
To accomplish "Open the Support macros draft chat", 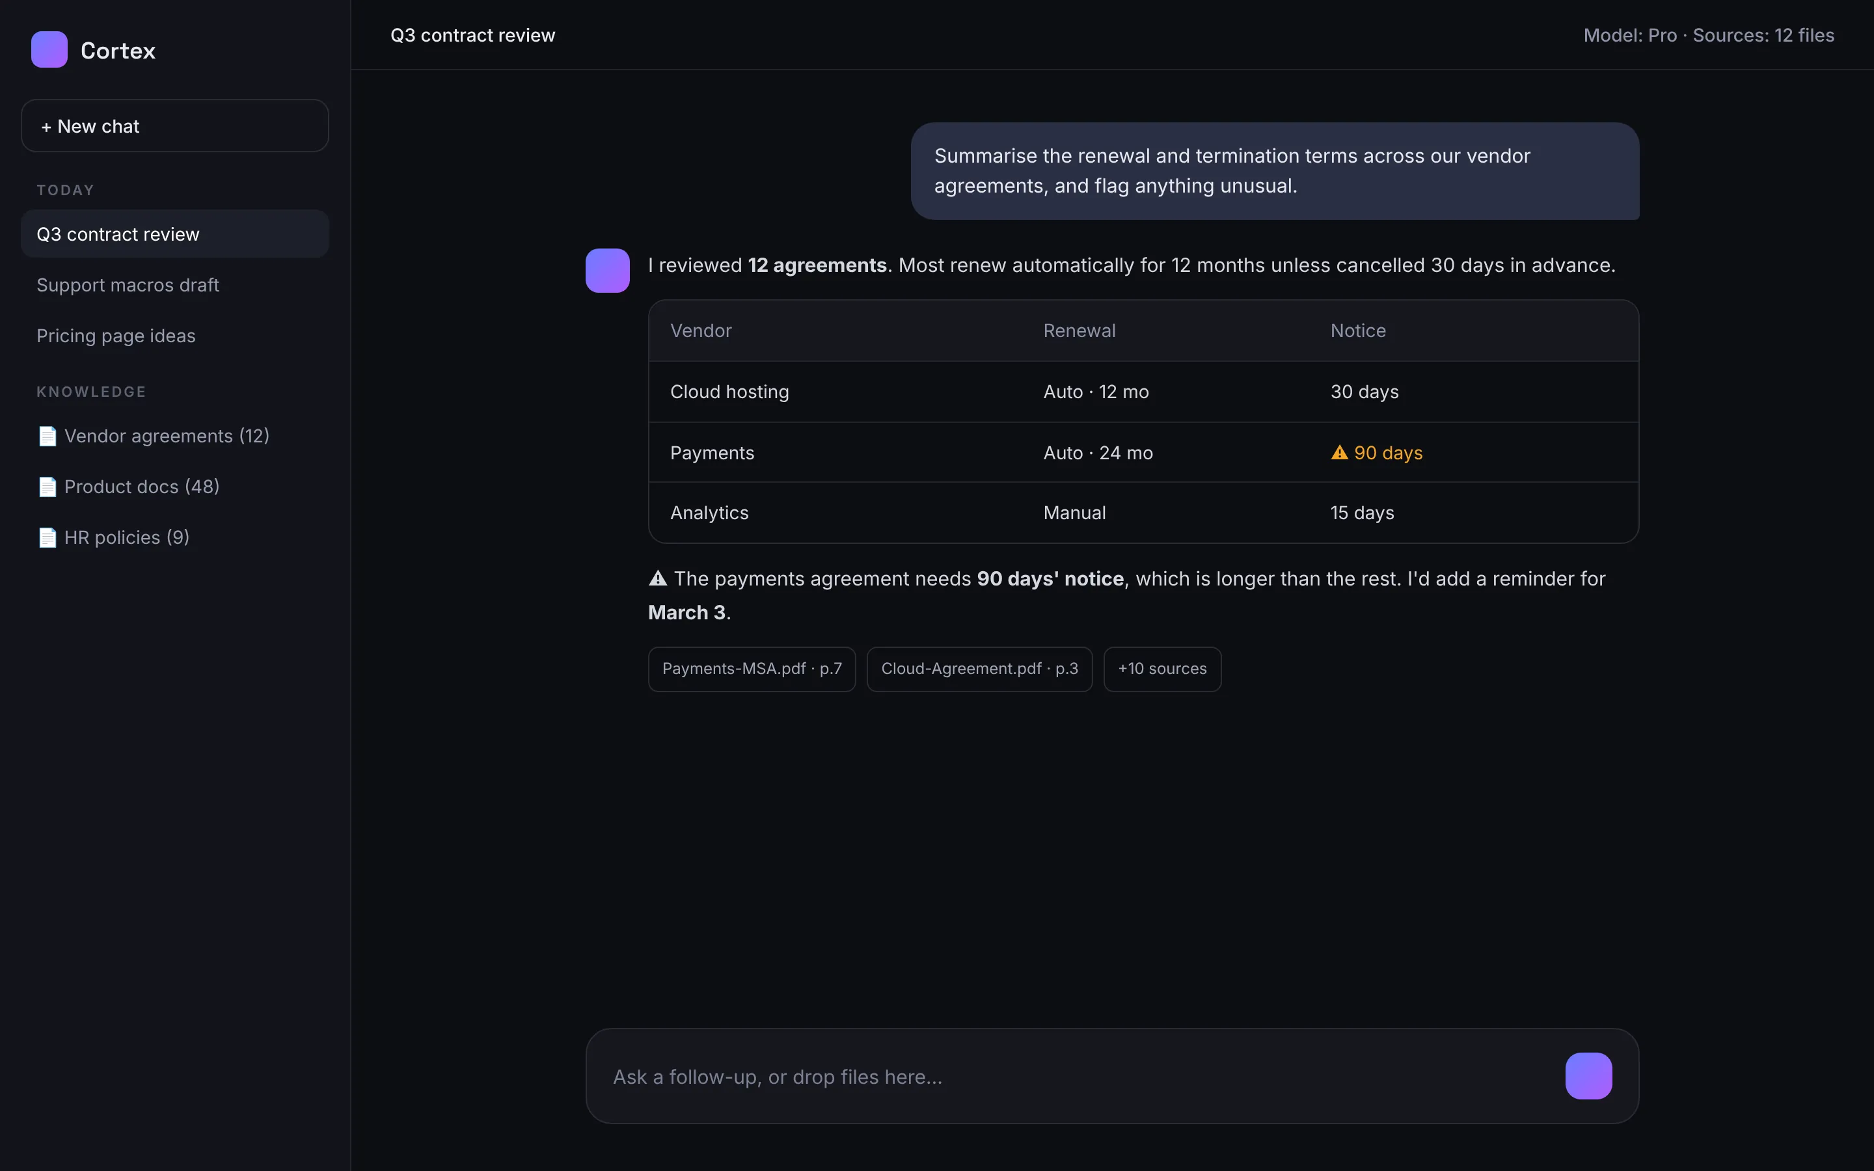I will [175, 285].
